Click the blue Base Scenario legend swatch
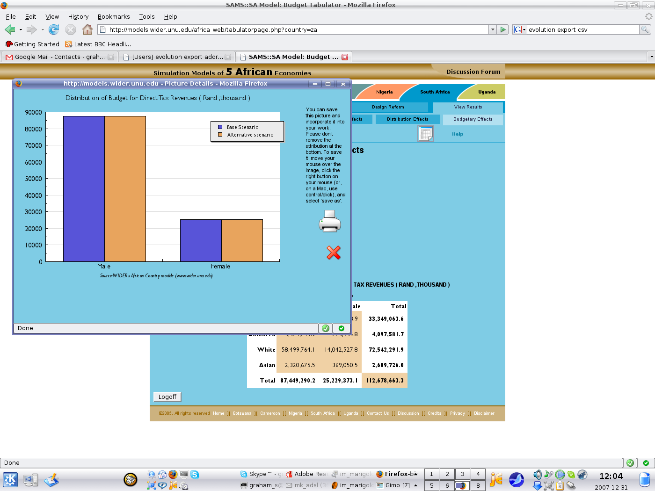This screenshot has width=655, height=491. (x=220, y=127)
